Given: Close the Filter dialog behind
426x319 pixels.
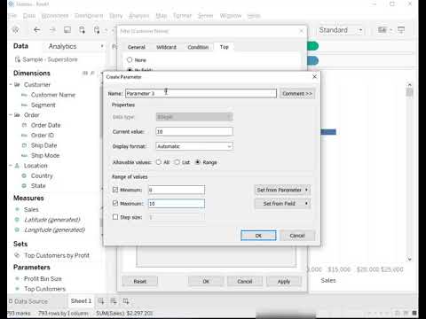Looking at the screenshot, I should tap(302, 31).
